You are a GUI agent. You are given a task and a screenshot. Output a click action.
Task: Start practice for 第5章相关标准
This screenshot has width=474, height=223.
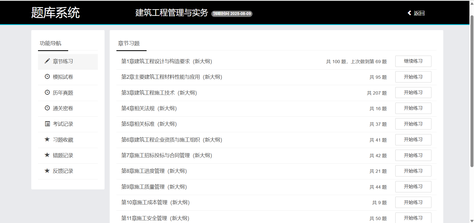(413, 124)
